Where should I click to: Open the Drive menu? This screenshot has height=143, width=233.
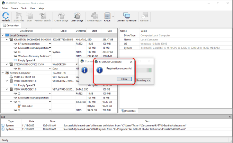(x=5, y=8)
